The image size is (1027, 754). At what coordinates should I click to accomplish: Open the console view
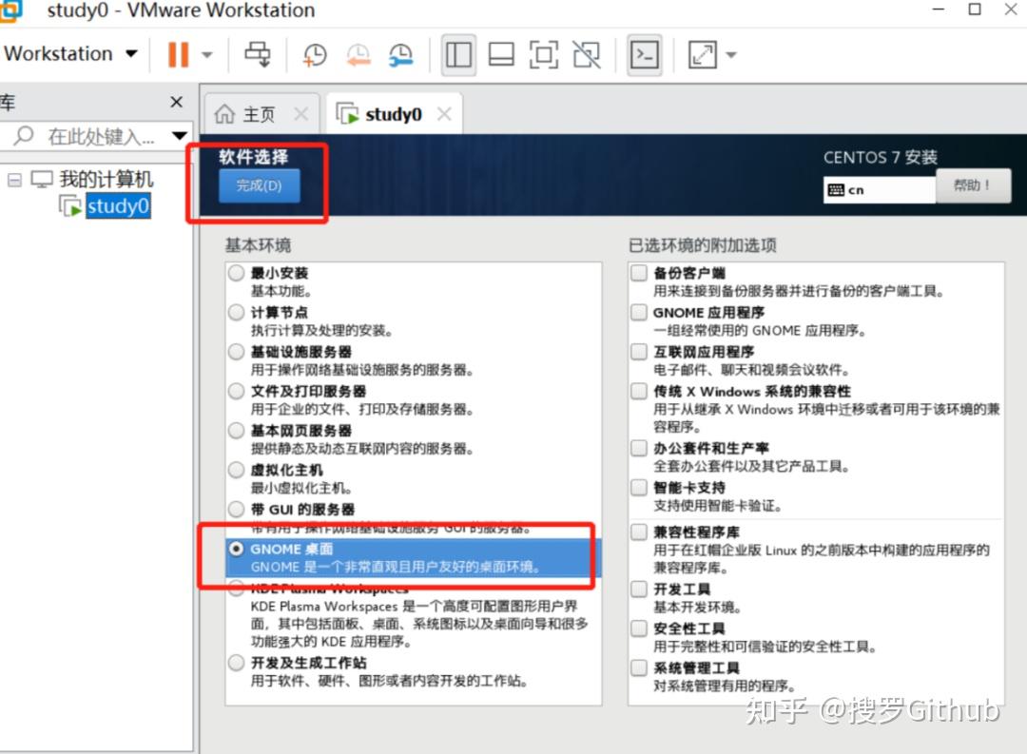645,55
